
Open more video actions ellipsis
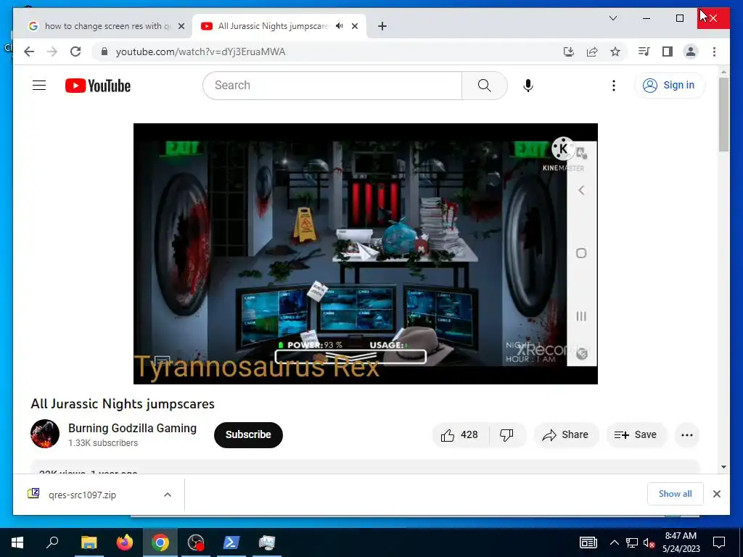point(687,435)
